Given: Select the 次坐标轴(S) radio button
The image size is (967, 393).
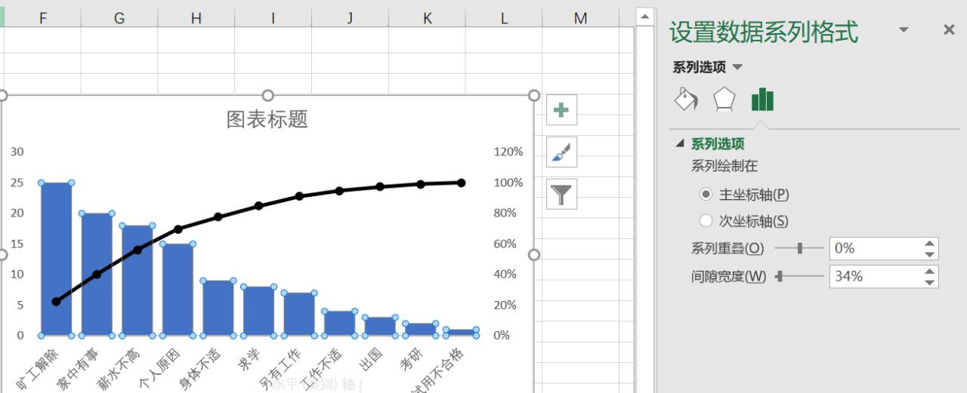Looking at the screenshot, I should [x=706, y=221].
